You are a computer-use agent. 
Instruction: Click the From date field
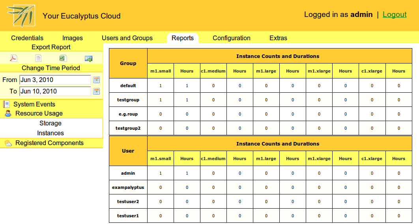(55, 80)
